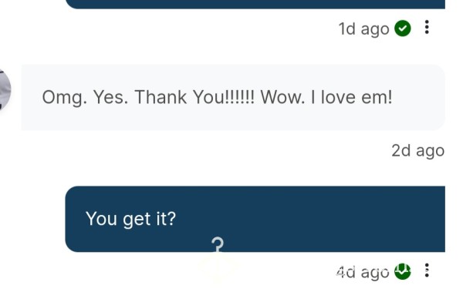Viewport: 463px width, 299px height.
Task: Open the three-dot menu beside 4d ago
Action: click(x=427, y=270)
